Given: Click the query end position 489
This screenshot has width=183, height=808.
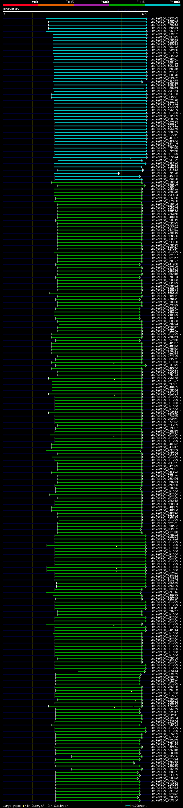Looking at the screenshot, I should pos(144,14).
